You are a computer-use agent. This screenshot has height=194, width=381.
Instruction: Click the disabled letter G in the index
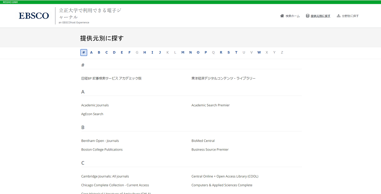(137, 52)
